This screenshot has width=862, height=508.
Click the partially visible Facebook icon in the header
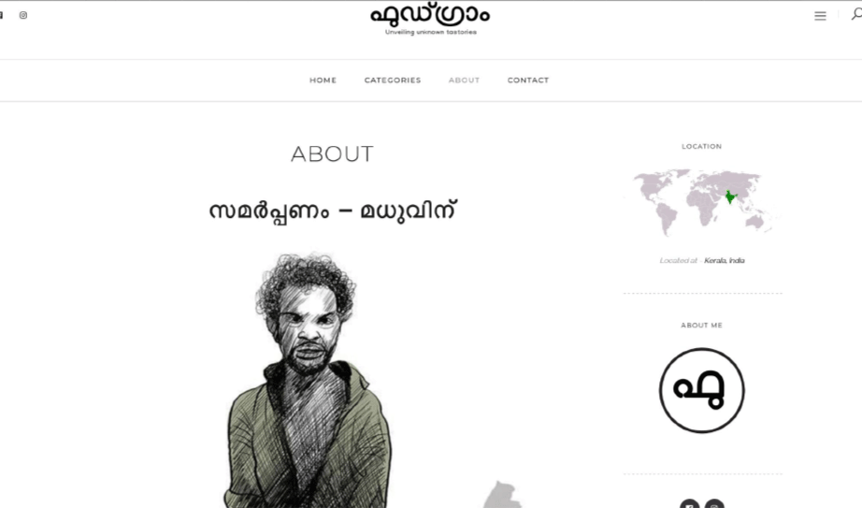[1, 15]
